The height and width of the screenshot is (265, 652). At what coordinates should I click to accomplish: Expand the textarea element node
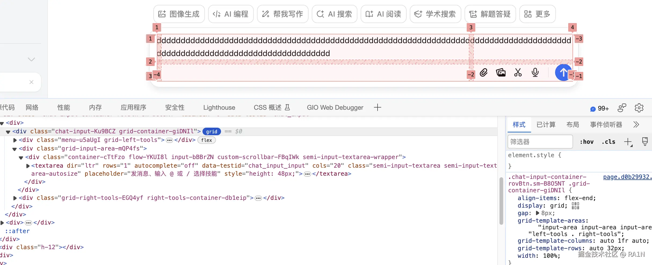click(x=28, y=166)
